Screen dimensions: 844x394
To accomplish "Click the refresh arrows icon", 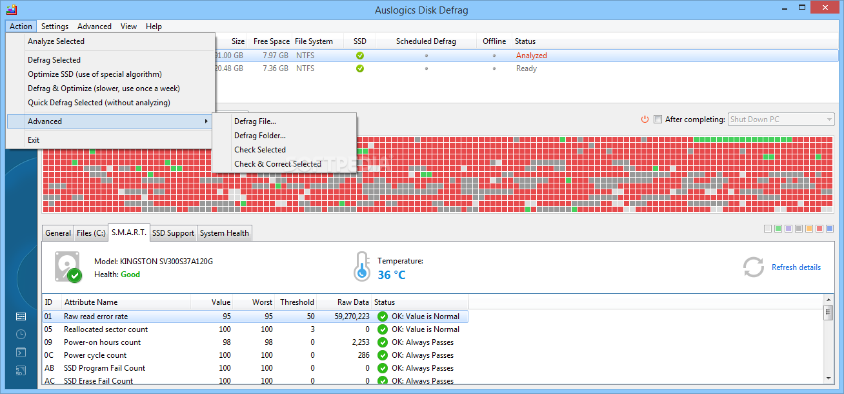I will point(754,267).
